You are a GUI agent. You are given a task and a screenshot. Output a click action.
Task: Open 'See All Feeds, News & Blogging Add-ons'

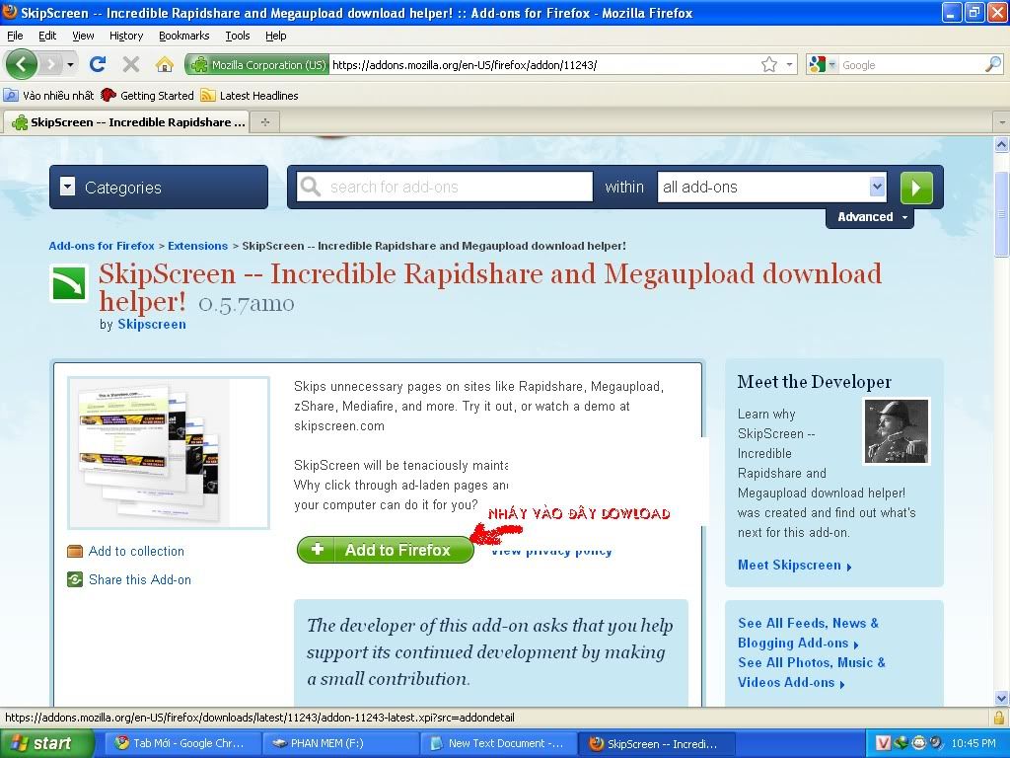click(809, 633)
